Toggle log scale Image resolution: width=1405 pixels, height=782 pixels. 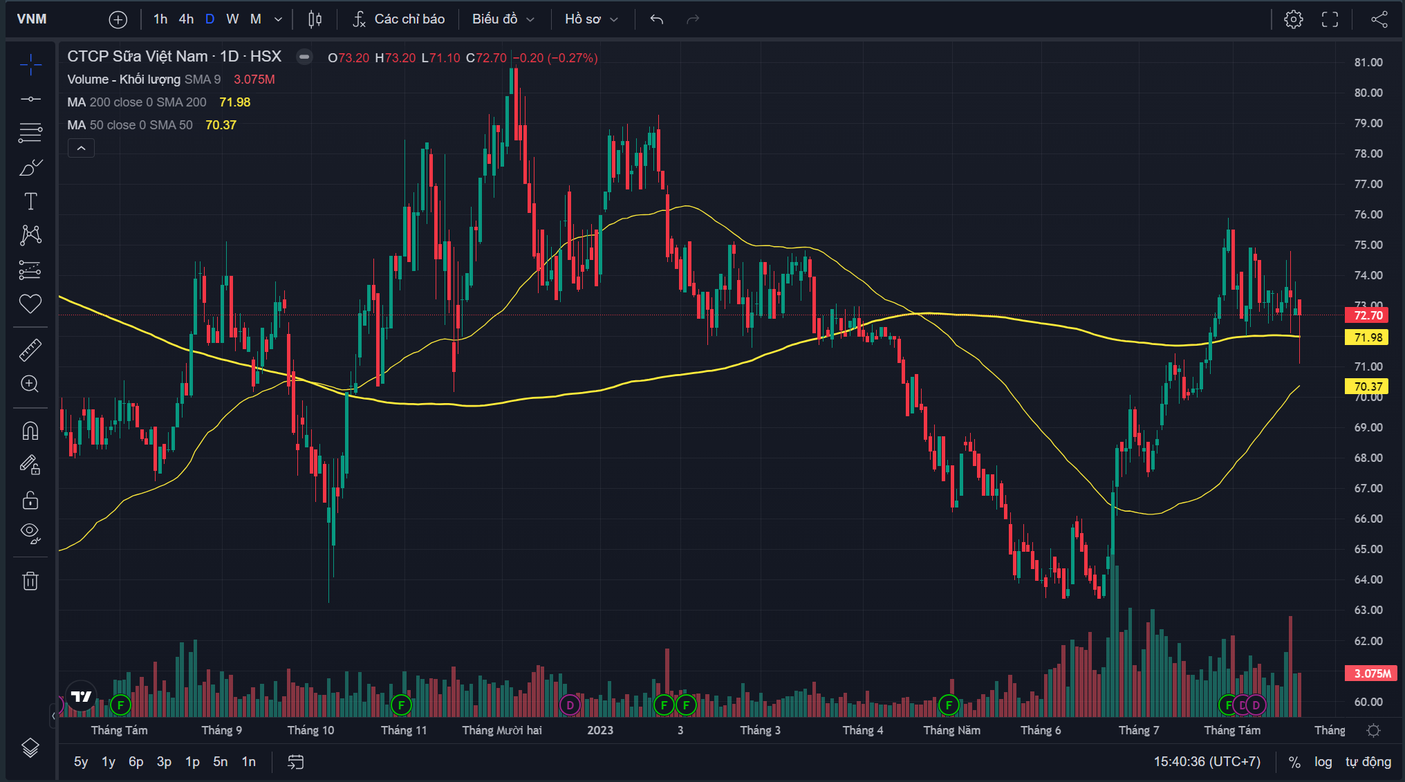click(x=1323, y=761)
